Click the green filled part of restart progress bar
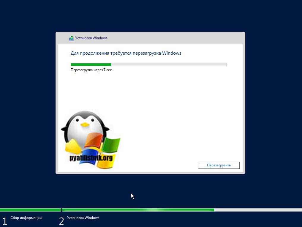The width and height of the screenshot is (302, 227). 91,64
